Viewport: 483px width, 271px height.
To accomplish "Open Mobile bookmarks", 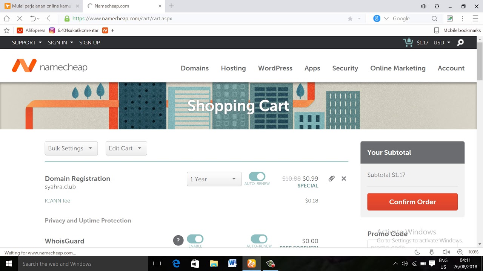I will 457,30.
